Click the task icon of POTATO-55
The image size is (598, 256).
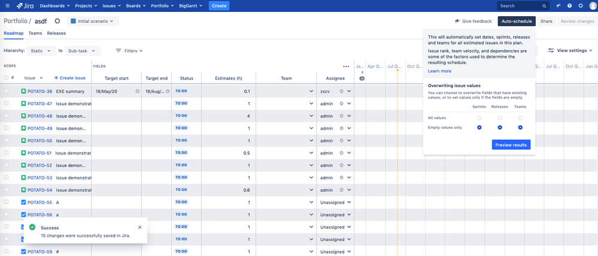pos(24,202)
